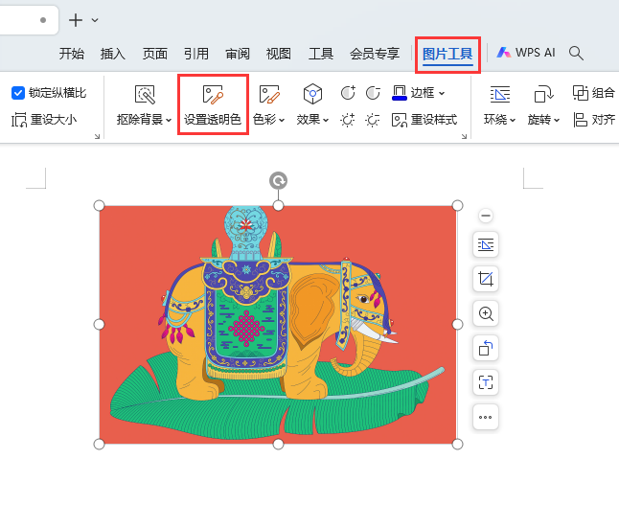Expand the Wrap (环绕) dropdown arrow

click(x=513, y=120)
